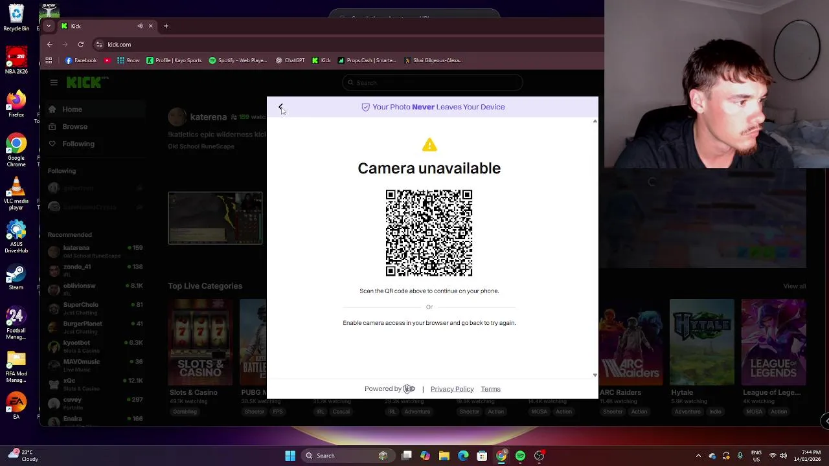Open the Recycle Bin desktop icon
Image resolution: width=829 pixels, height=466 pixels.
(16, 17)
